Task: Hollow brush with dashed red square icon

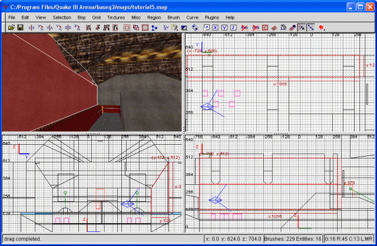Action: pos(127,28)
